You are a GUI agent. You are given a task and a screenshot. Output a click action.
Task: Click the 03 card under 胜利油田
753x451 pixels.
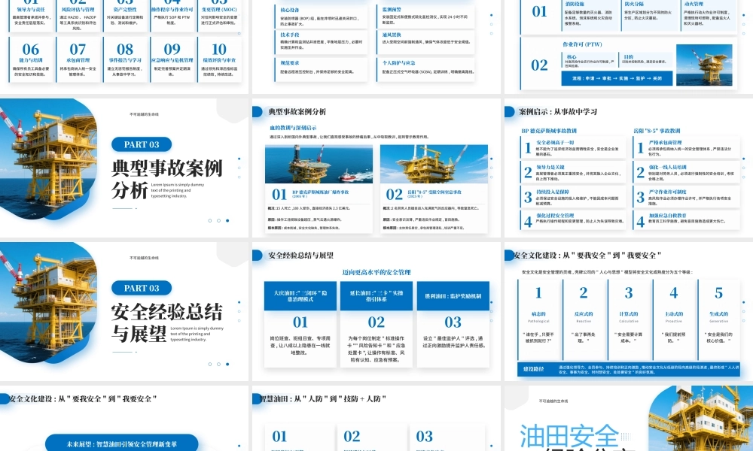(453, 339)
